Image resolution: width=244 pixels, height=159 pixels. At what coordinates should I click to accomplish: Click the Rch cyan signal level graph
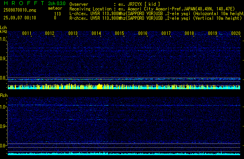[124, 154]
